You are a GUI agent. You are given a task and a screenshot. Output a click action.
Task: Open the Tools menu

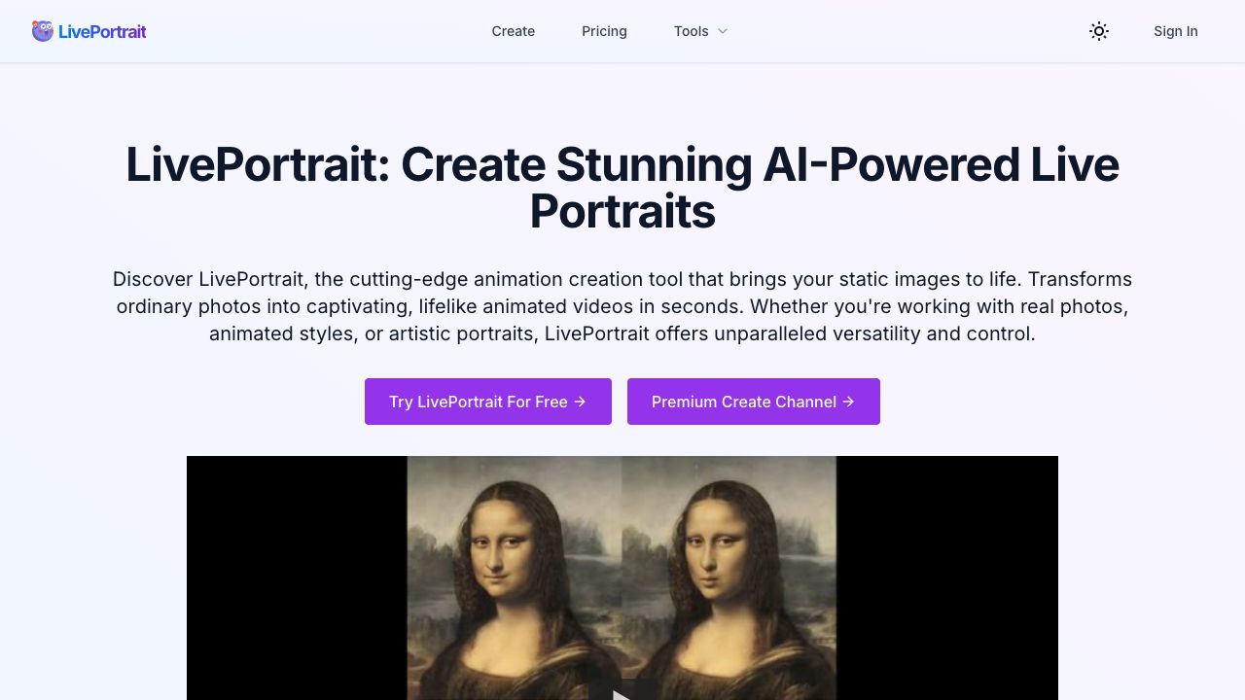(x=701, y=31)
